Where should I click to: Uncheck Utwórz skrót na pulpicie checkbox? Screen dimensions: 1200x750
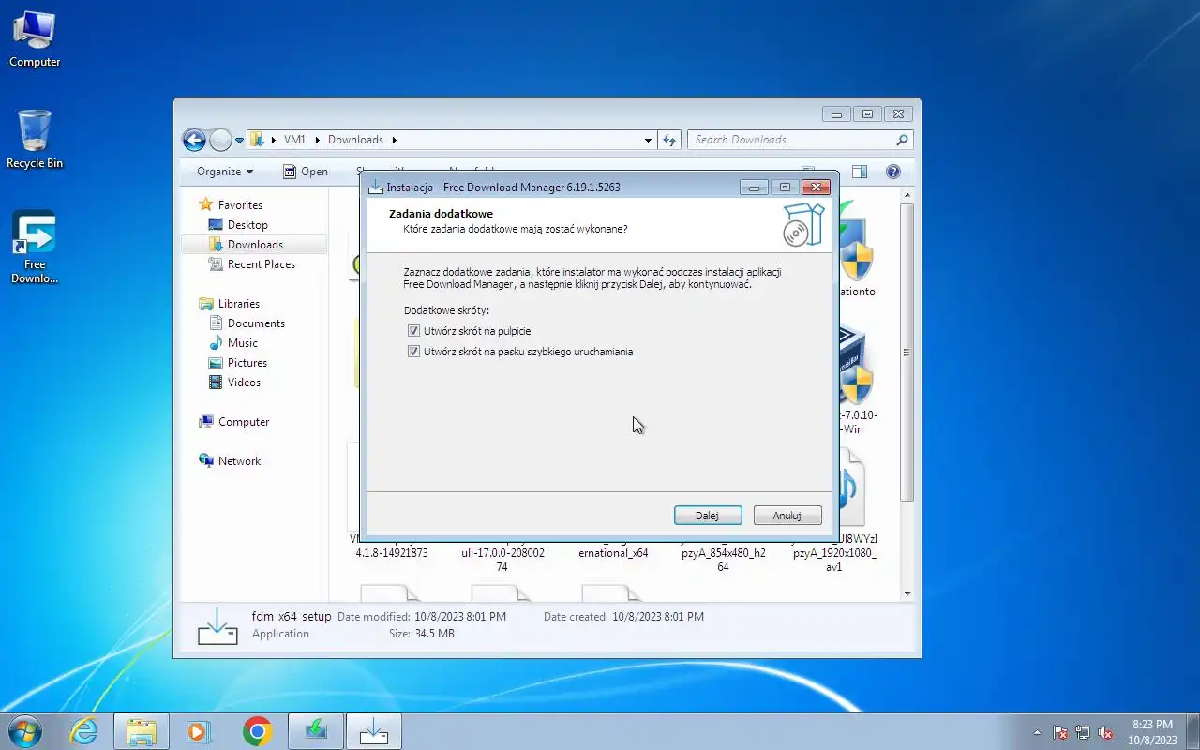(x=413, y=331)
